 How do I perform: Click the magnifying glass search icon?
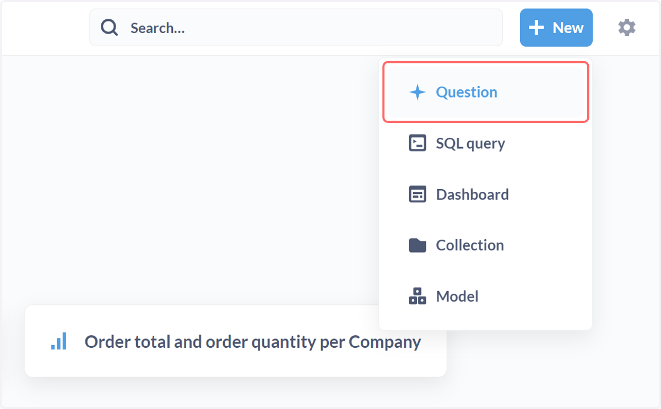[x=109, y=28]
